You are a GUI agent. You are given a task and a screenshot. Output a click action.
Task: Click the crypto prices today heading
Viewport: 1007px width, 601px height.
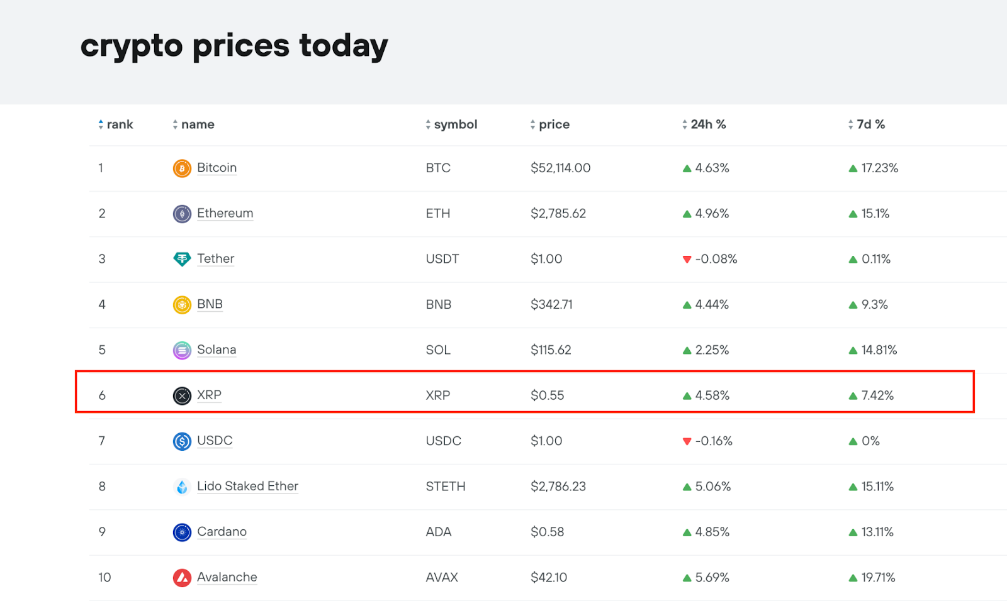click(234, 47)
